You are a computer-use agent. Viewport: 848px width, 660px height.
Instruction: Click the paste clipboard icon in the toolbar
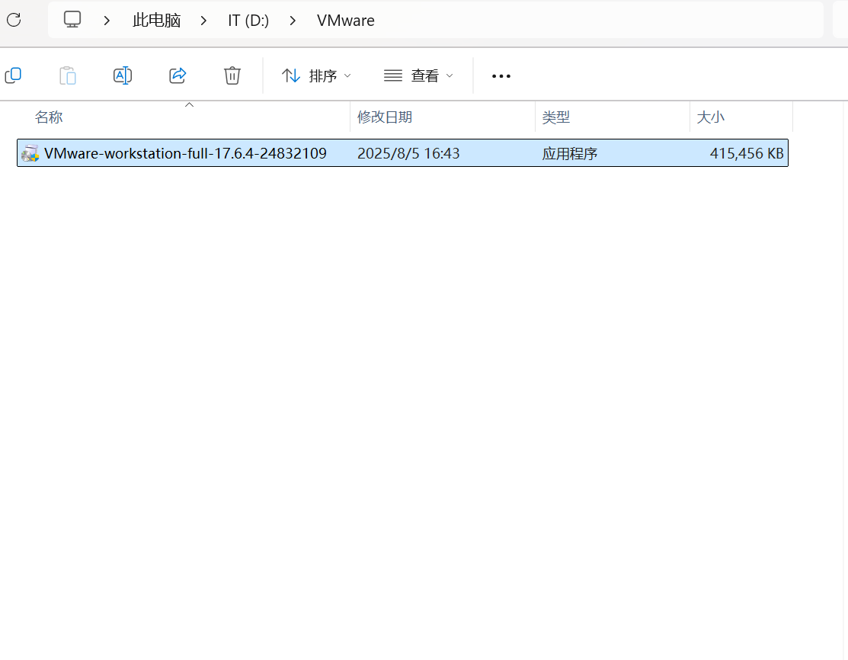pyautogui.click(x=68, y=75)
